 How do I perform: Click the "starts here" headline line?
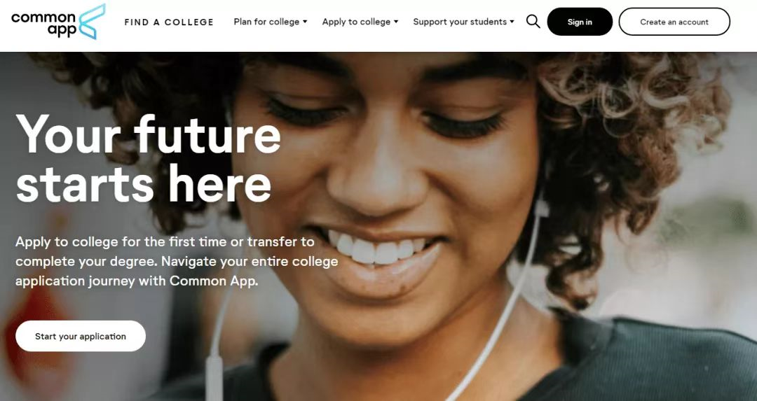[x=144, y=183]
